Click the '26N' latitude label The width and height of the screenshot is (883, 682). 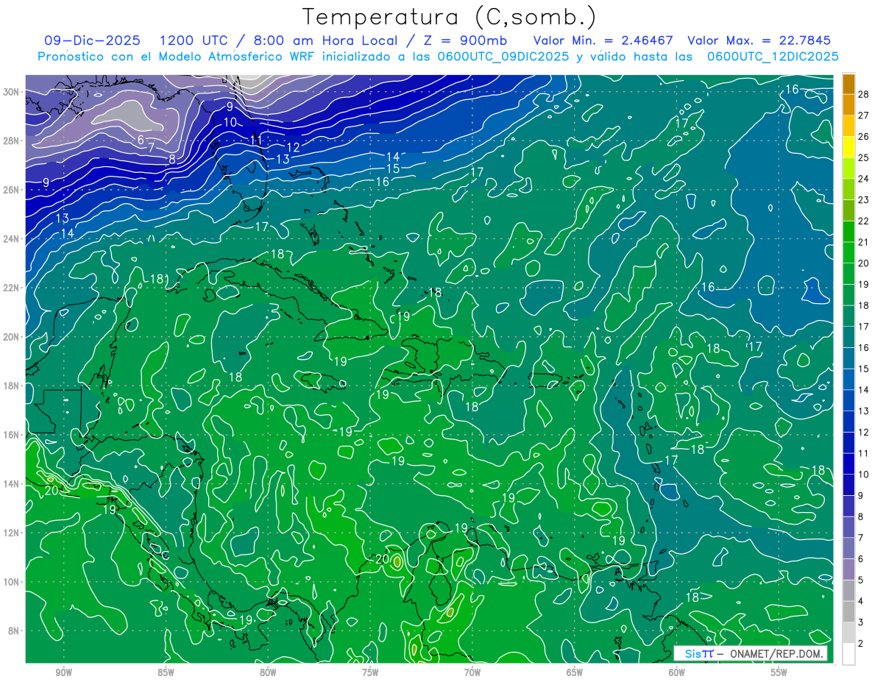coord(13,190)
